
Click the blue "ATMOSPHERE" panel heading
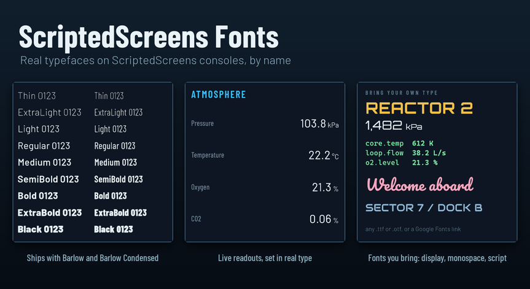pos(219,94)
